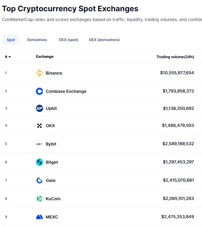This screenshot has height=227, width=202.
Task: Select the Spot tab
Action: click(x=11, y=40)
